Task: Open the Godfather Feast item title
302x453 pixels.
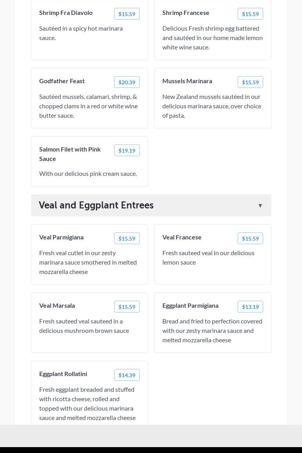Action: click(x=62, y=81)
